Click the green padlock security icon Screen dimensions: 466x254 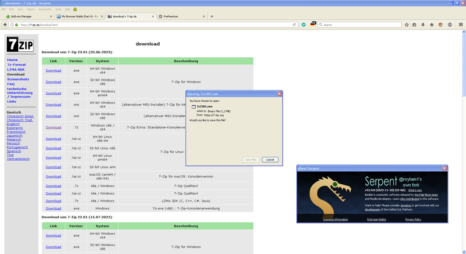tap(16, 25)
